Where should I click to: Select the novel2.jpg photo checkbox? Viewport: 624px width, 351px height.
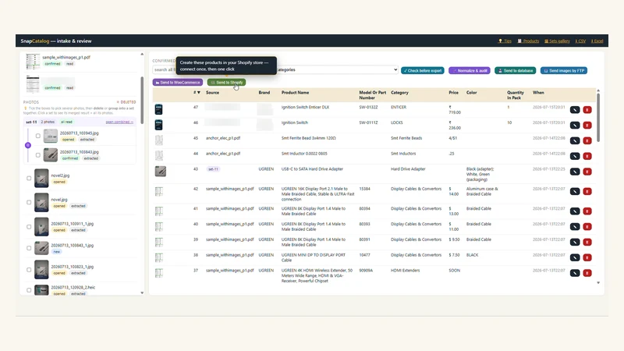(x=29, y=179)
